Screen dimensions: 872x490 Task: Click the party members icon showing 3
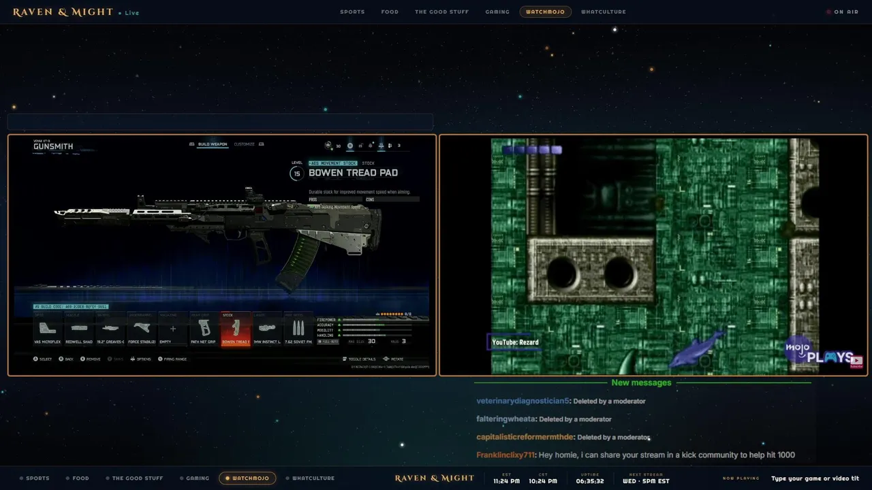point(390,146)
